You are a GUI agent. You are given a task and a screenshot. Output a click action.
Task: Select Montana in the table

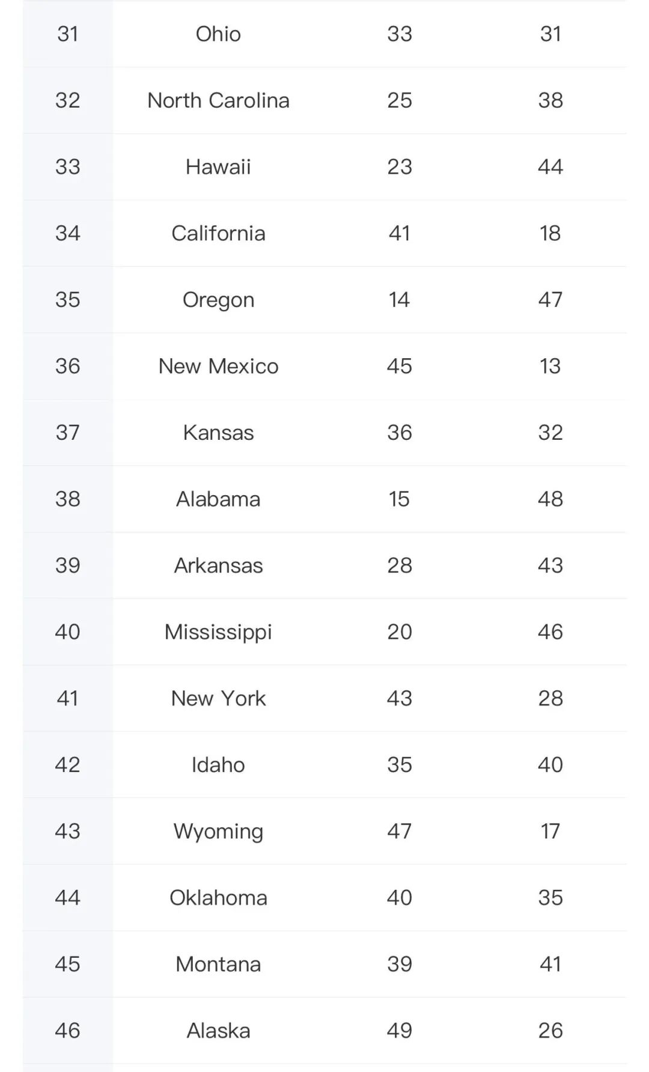(218, 964)
